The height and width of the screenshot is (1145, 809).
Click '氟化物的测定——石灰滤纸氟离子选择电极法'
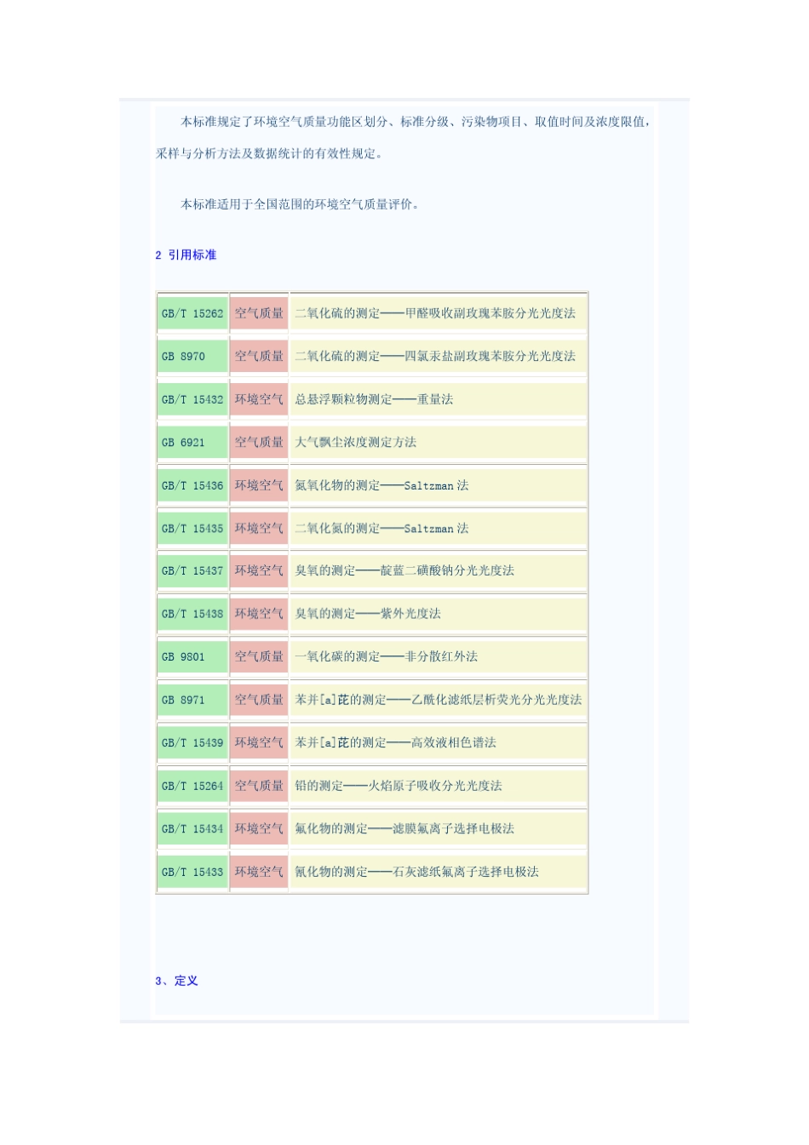click(x=417, y=872)
